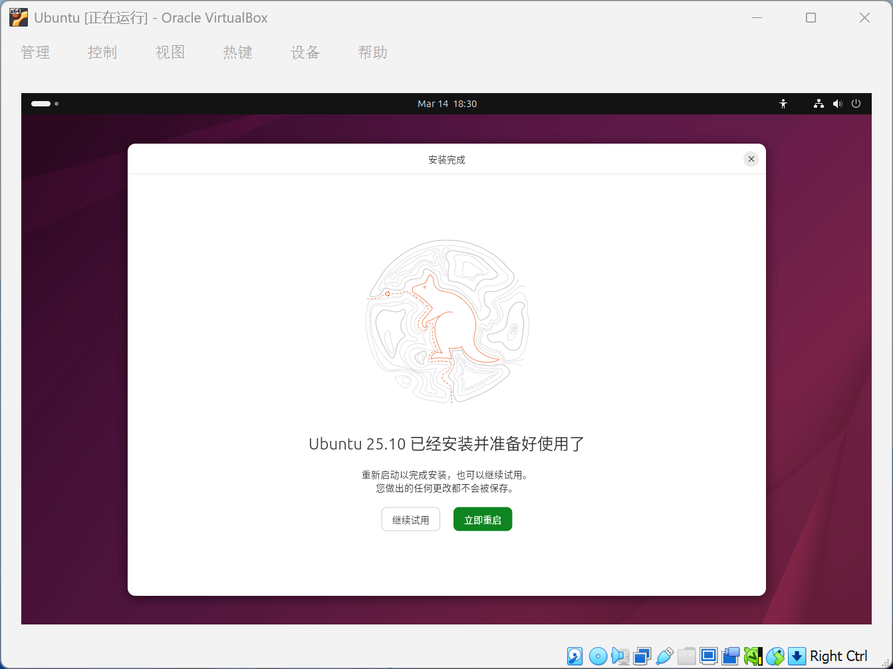Image resolution: width=893 pixels, height=669 pixels.
Task: Open the 管理 menu
Action: (x=35, y=53)
